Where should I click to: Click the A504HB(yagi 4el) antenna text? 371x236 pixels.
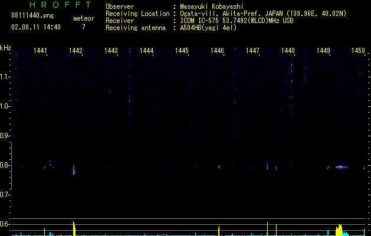tap(208, 28)
